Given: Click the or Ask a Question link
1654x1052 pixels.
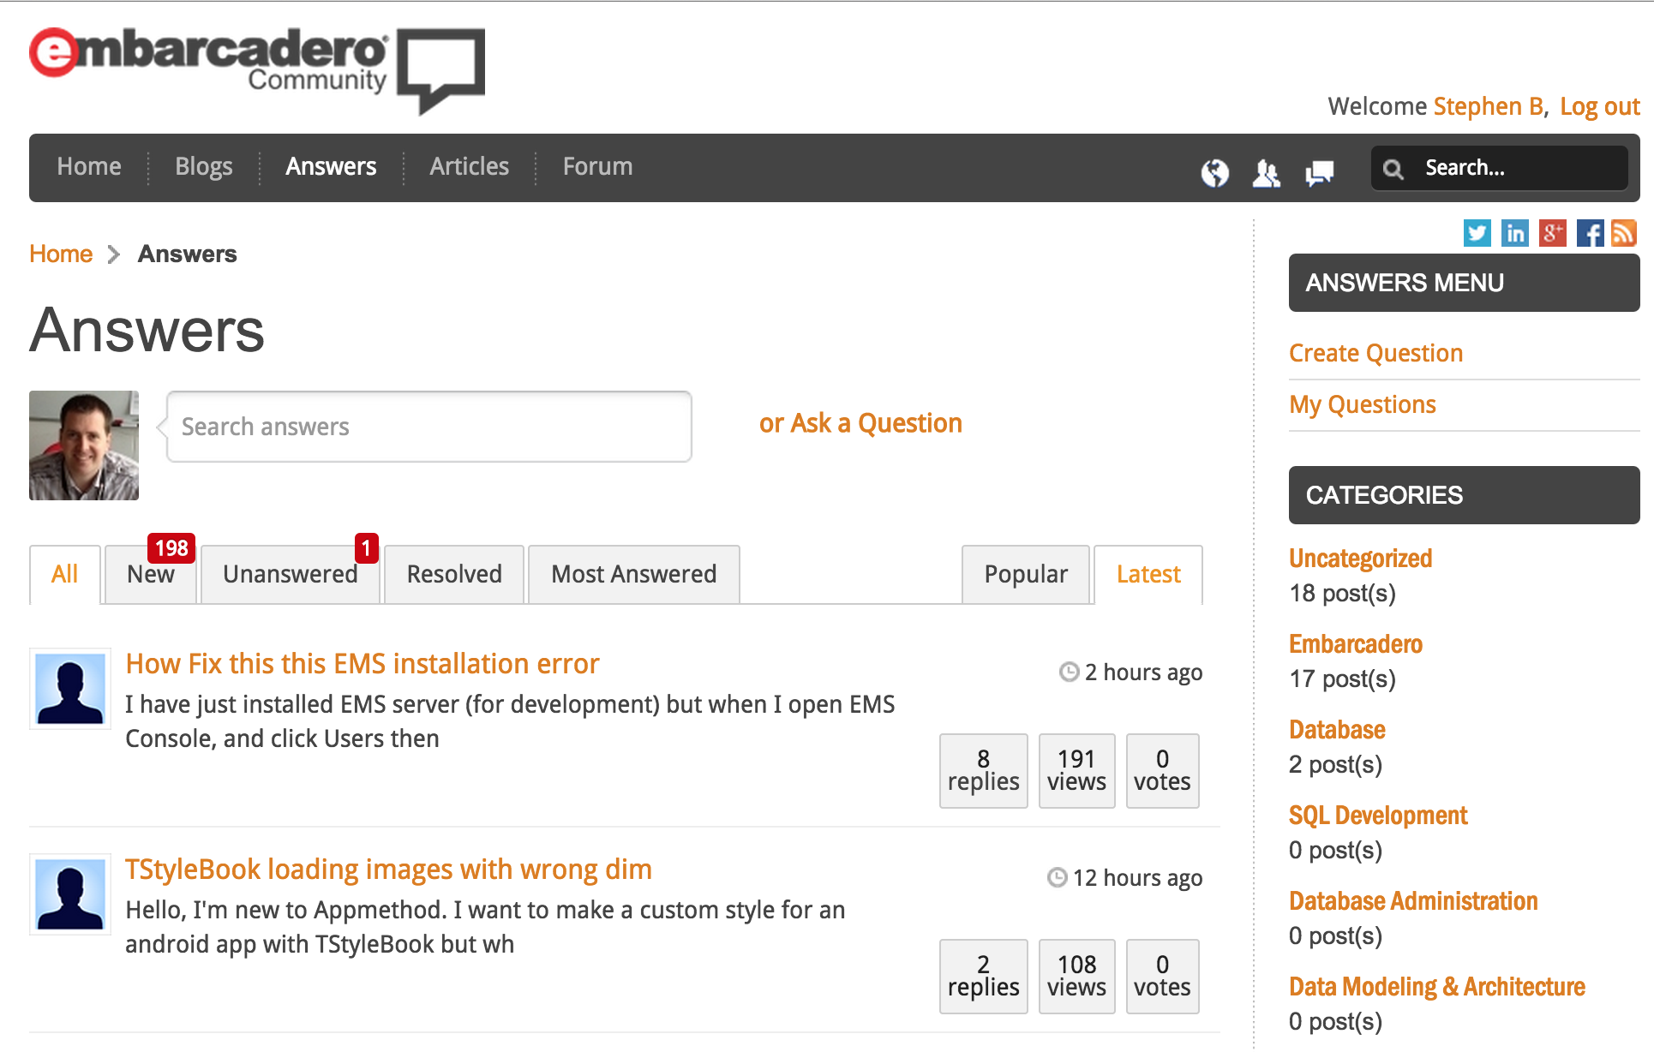Looking at the screenshot, I should pos(860,423).
